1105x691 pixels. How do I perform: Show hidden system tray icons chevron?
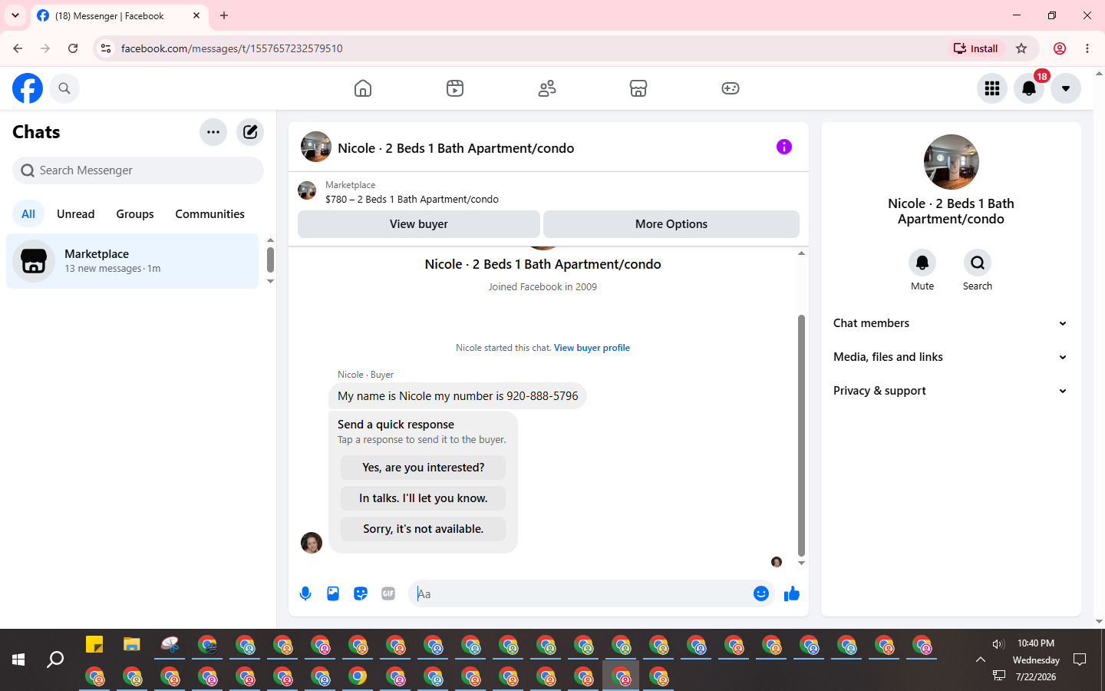[981, 660]
